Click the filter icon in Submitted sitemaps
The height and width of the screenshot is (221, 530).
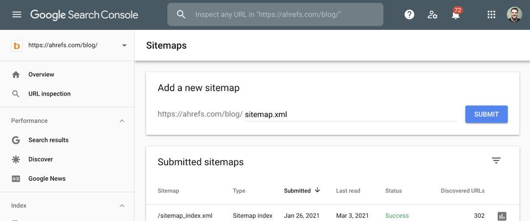(496, 161)
